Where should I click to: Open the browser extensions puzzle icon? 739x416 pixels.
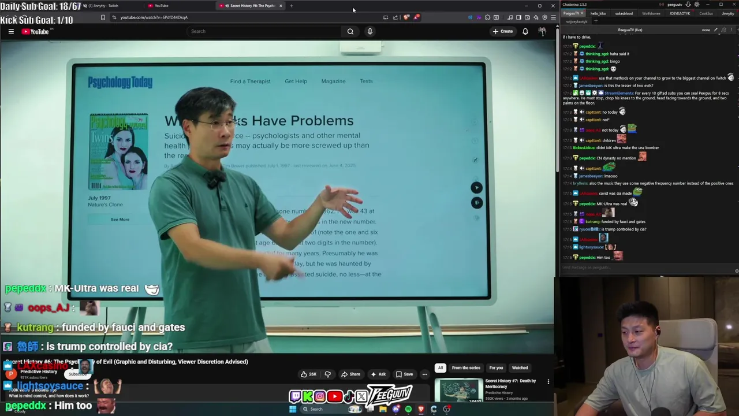click(487, 17)
